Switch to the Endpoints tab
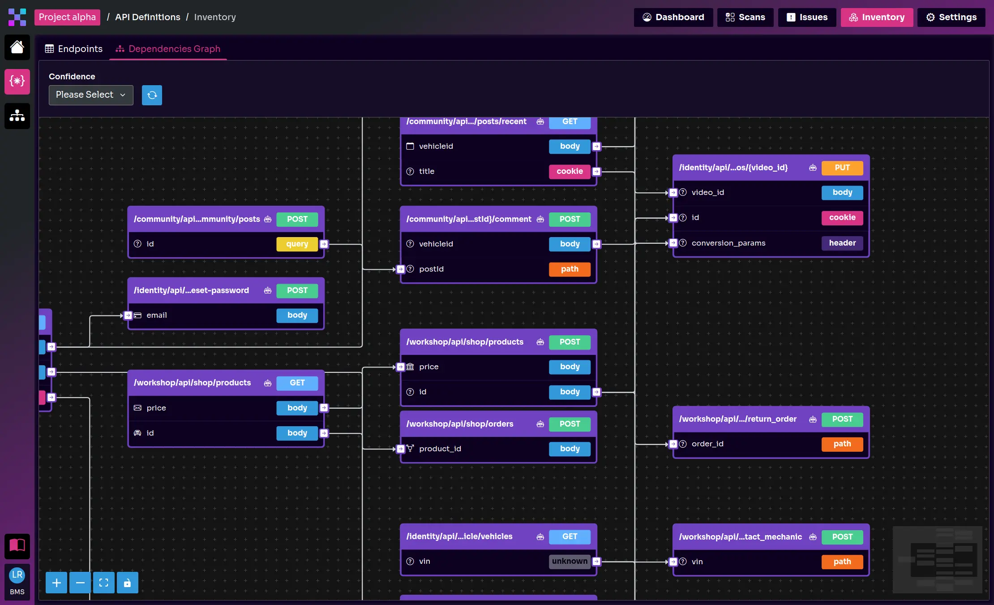 (x=74, y=49)
